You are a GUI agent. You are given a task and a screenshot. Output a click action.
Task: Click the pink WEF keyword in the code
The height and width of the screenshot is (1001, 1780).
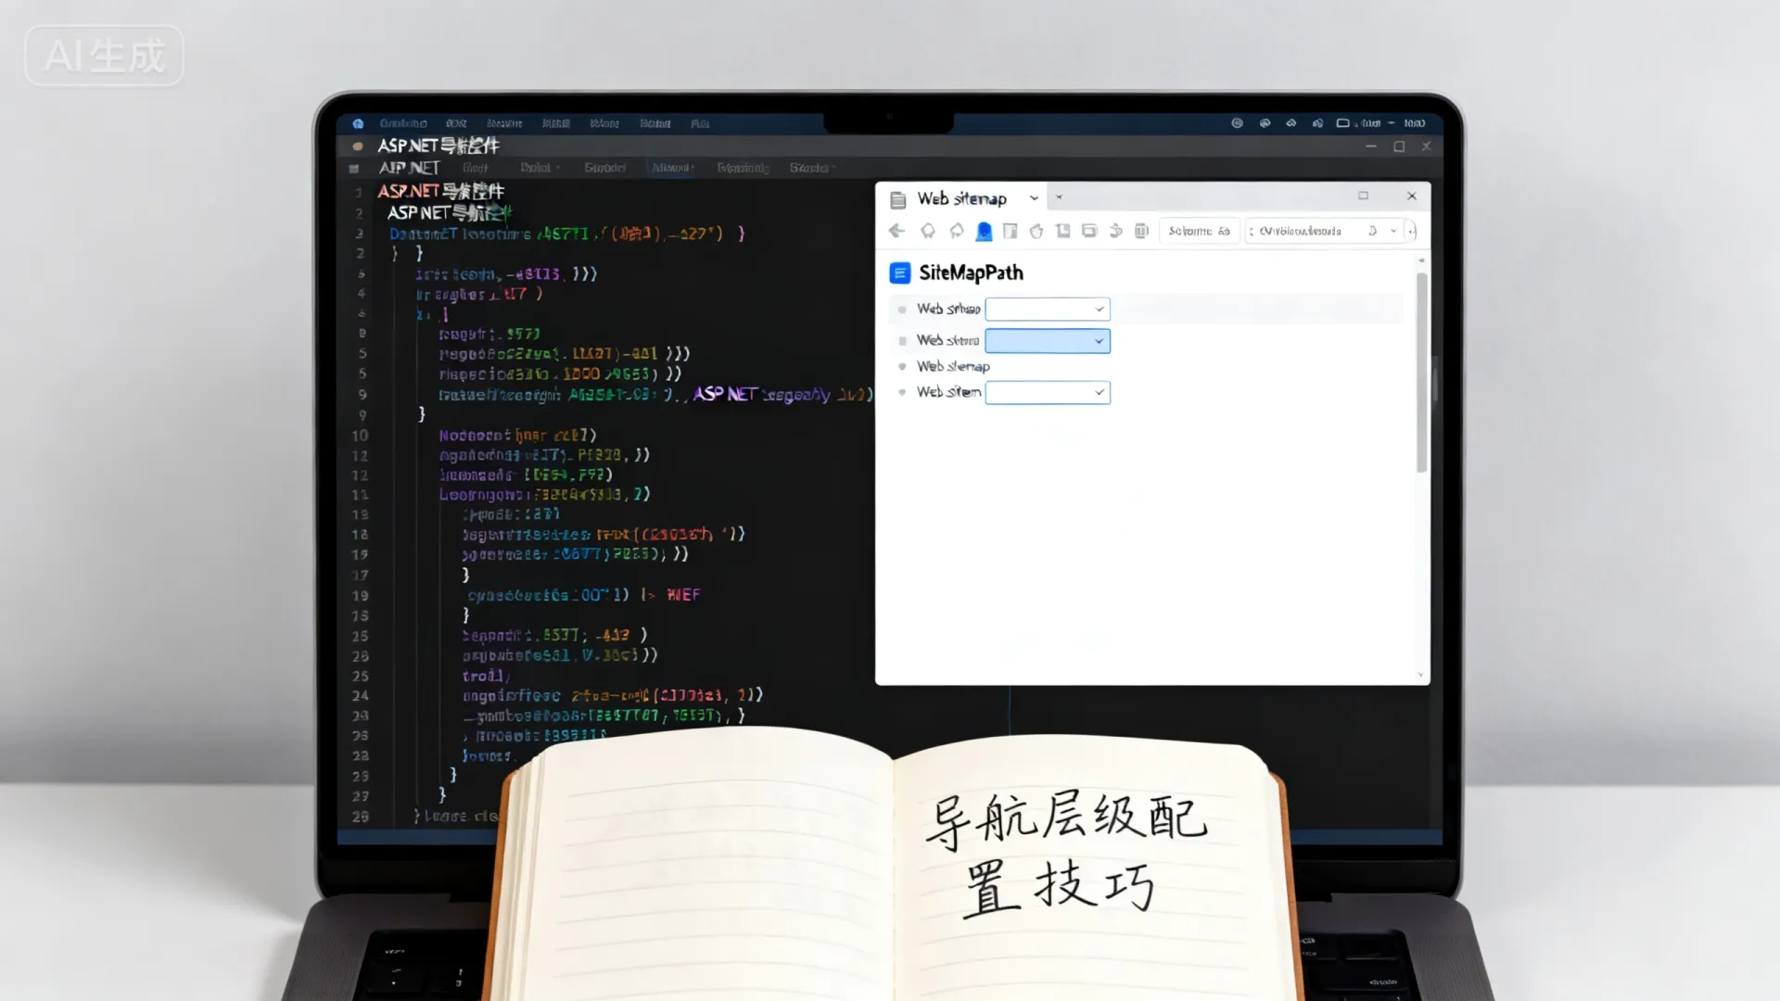click(683, 595)
